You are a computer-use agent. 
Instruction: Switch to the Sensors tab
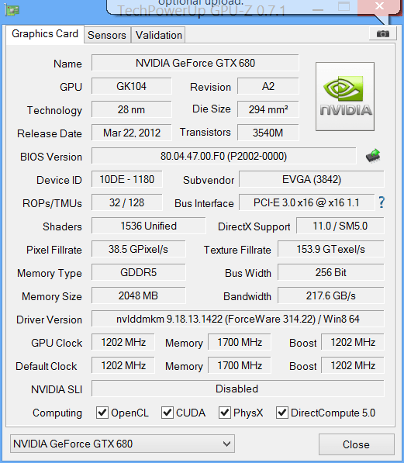[107, 35]
